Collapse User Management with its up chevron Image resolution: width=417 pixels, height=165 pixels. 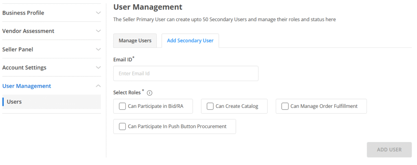[98, 86]
